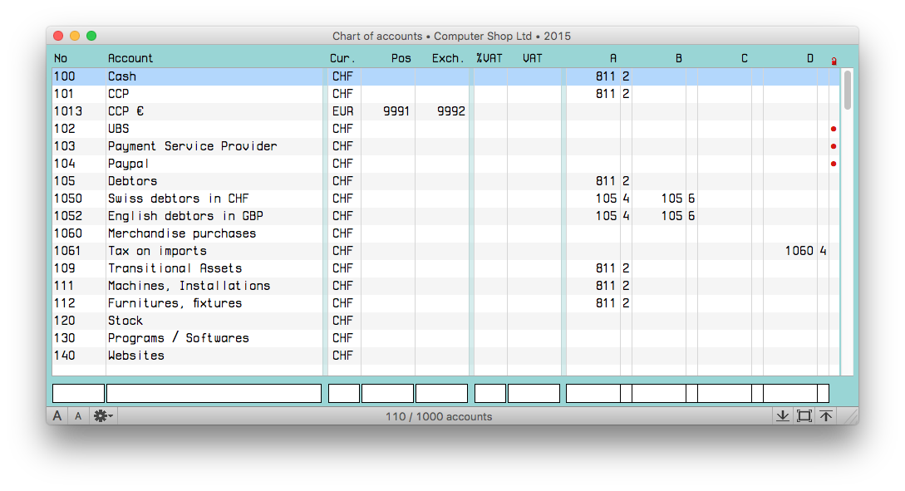Screen dimensions: 905x491
Task: Select the CCP € account row
Action: (x=446, y=111)
